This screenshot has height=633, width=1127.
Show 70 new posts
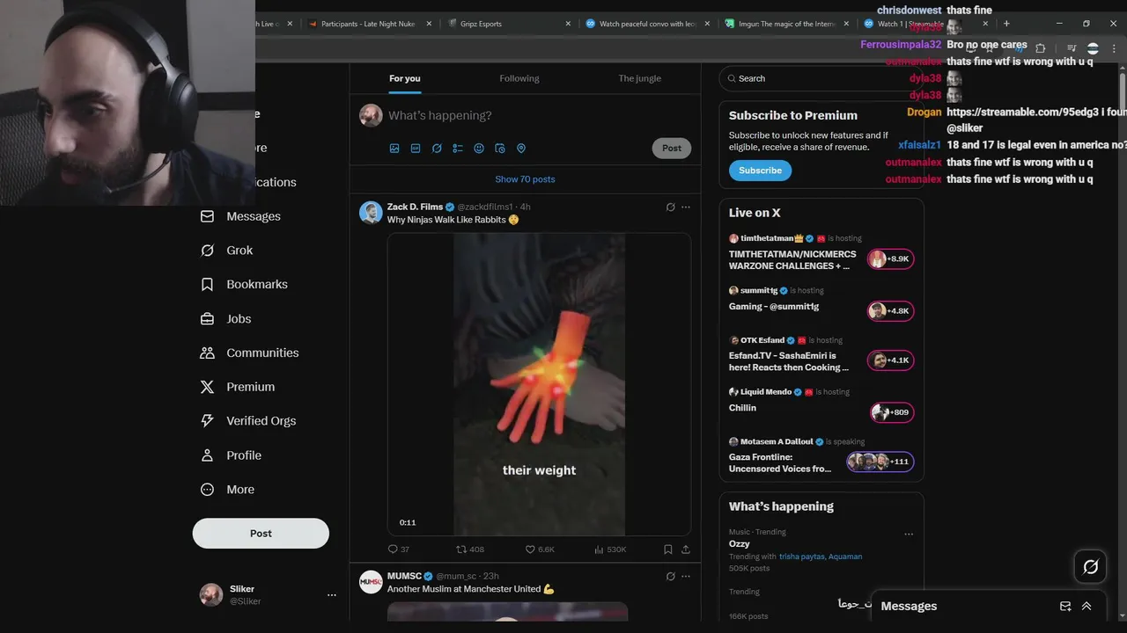click(525, 179)
